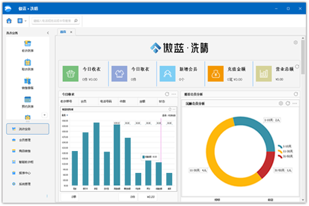Sort by 会员 column header
This screenshot has width=309, height=206.
83,101
